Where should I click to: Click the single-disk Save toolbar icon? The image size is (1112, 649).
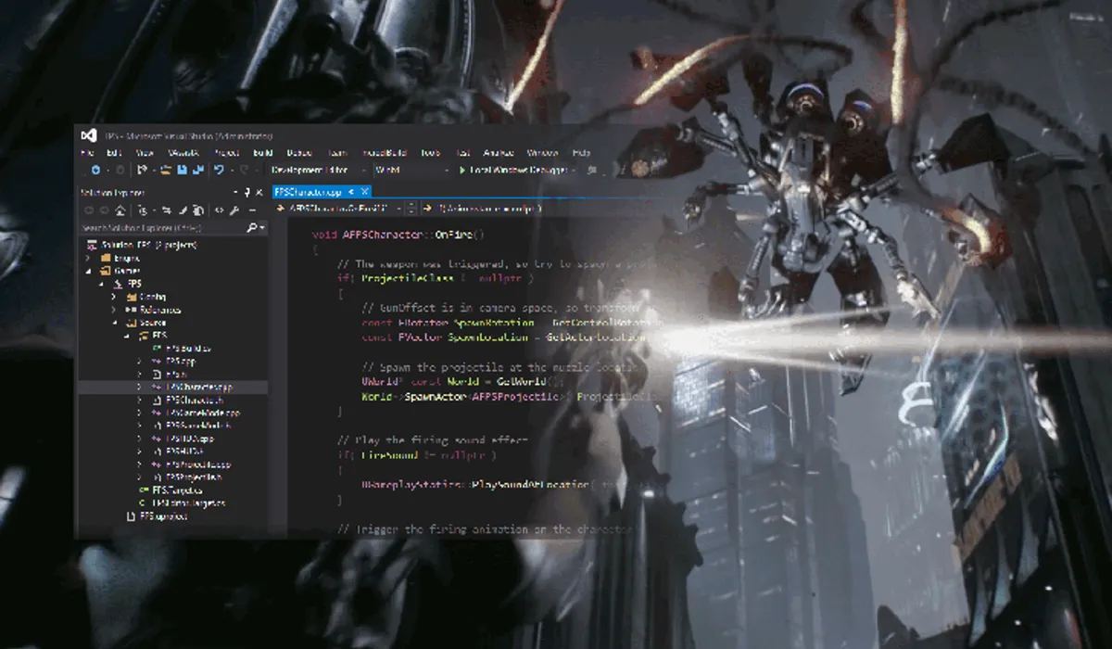[182, 170]
